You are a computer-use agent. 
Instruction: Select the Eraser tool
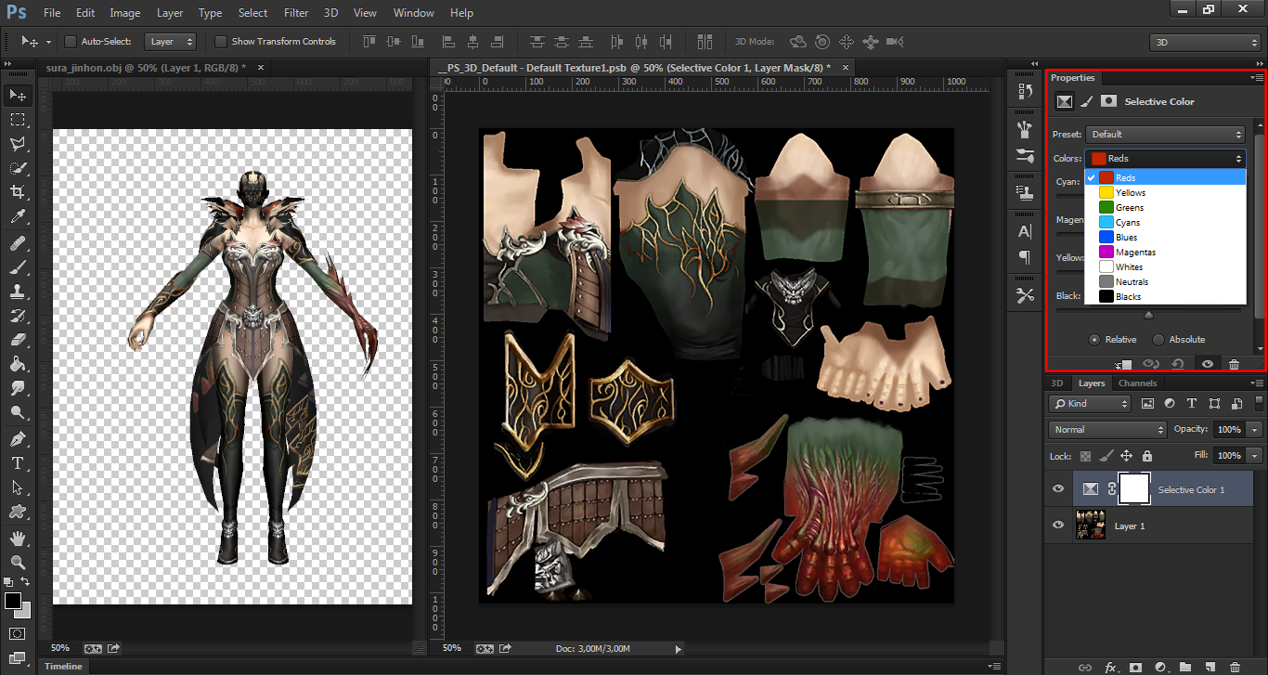click(18, 340)
